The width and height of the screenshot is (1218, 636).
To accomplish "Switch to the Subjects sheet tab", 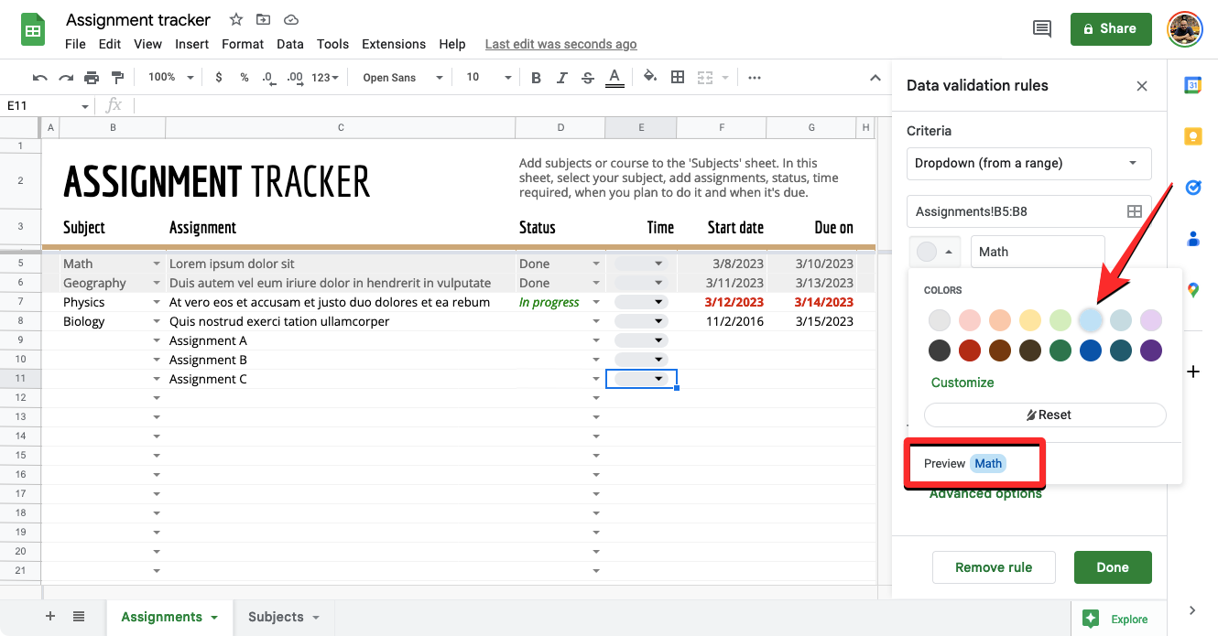I will coord(283,617).
